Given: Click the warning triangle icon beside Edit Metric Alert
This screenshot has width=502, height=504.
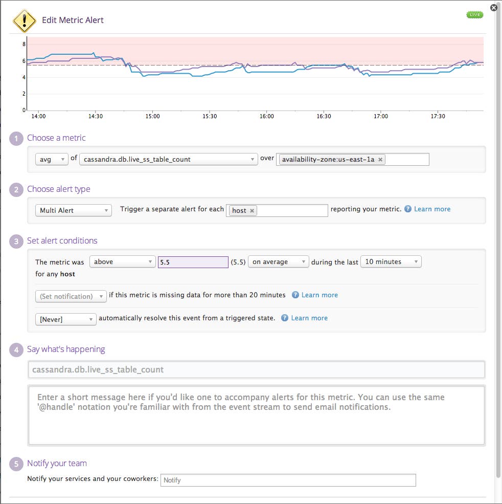Looking at the screenshot, I should point(24,20).
